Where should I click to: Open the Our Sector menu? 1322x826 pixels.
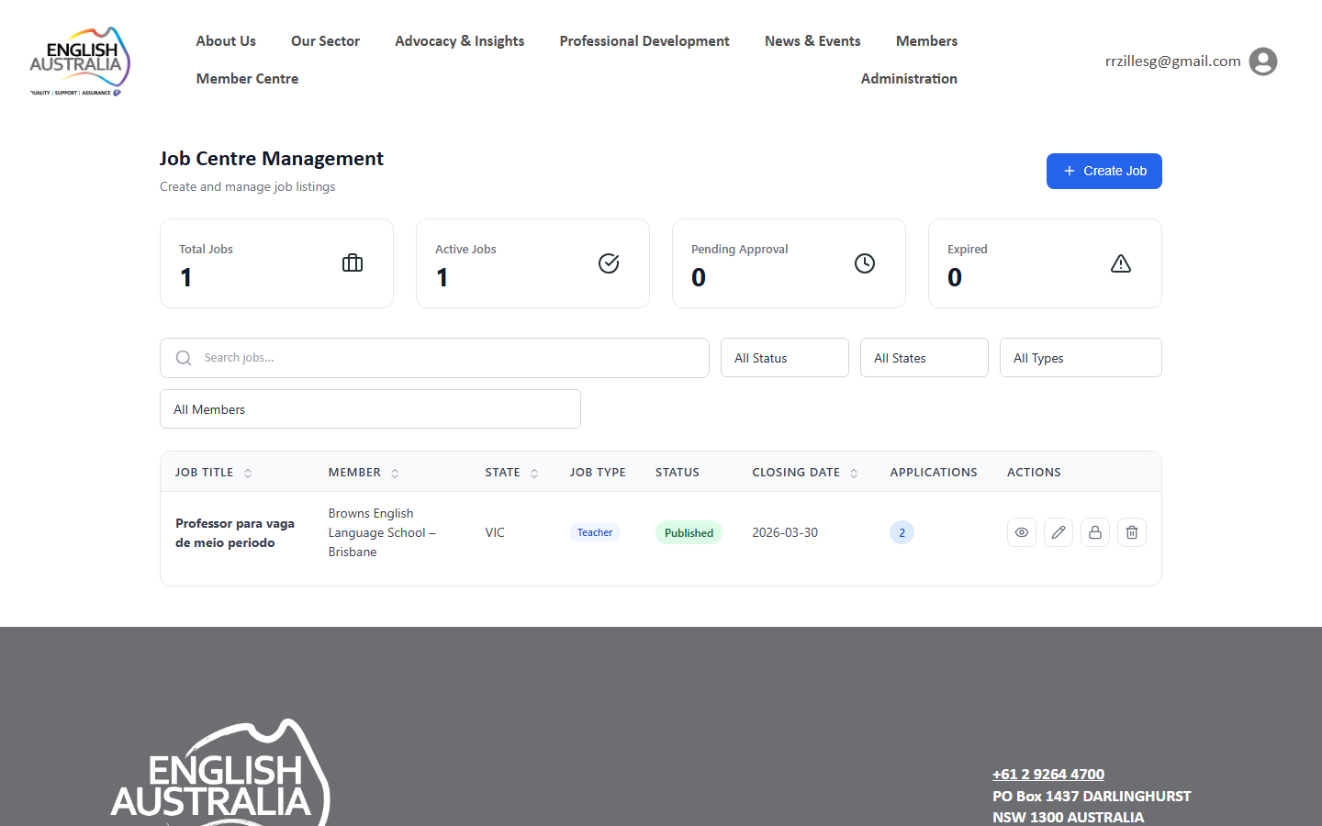[325, 41]
